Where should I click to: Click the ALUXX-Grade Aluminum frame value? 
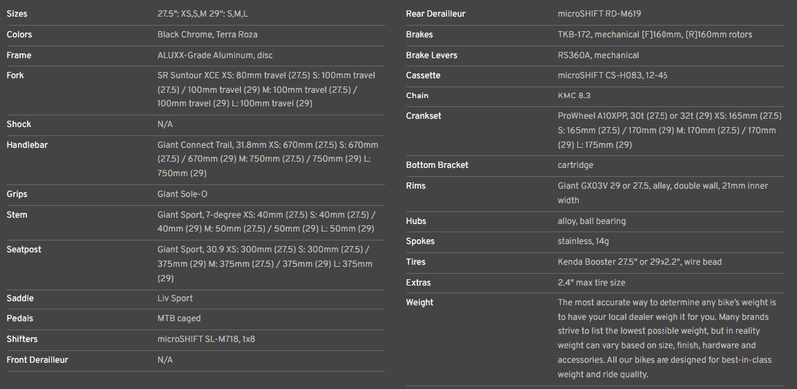[215, 55]
